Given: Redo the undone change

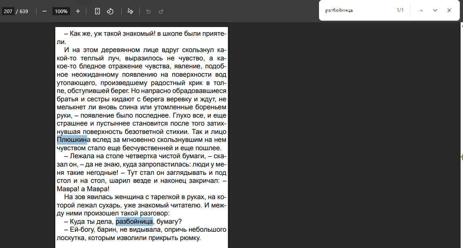Looking at the screenshot, I should 161,11.
